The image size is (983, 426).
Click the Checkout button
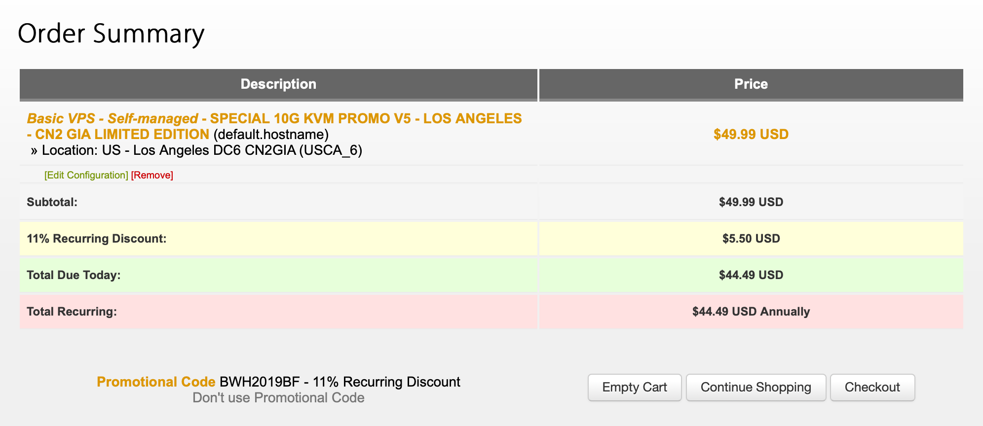click(x=872, y=388)
